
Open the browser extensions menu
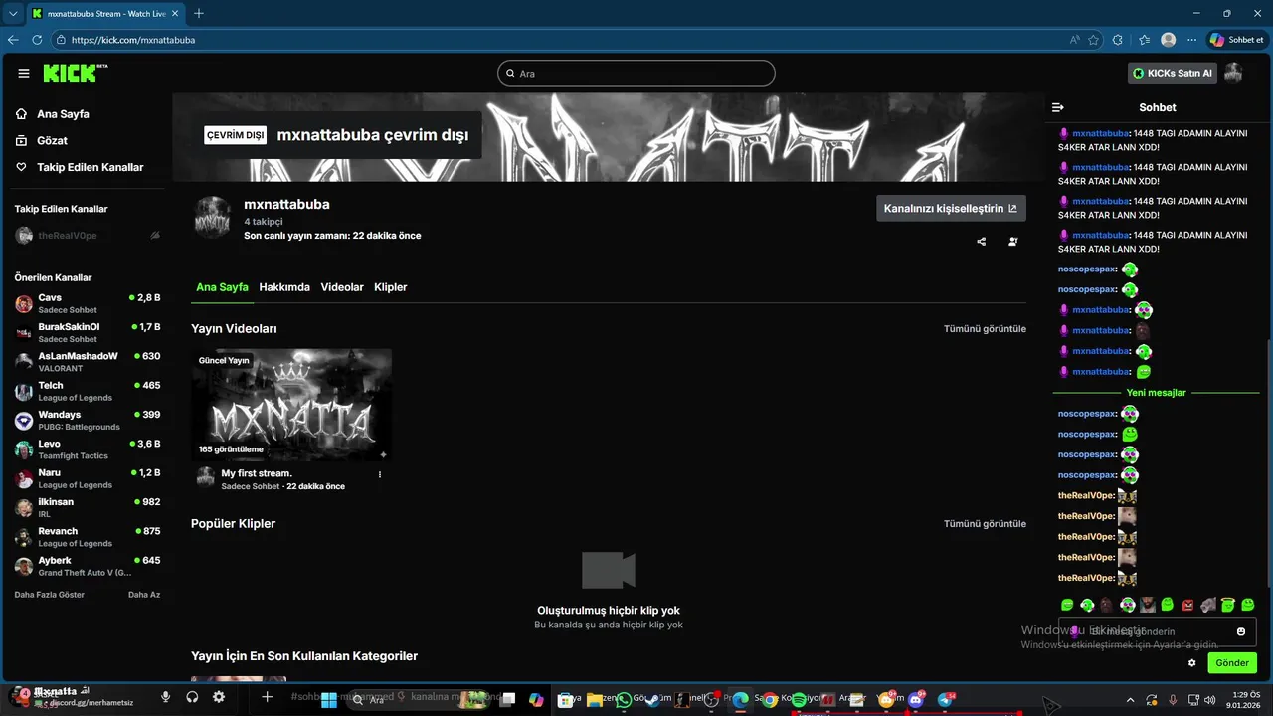(1118, 40)
